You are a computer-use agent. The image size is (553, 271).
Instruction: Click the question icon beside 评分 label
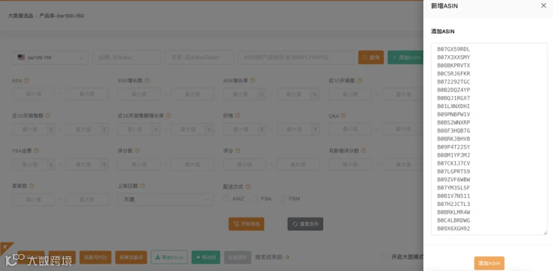point(238,151)
